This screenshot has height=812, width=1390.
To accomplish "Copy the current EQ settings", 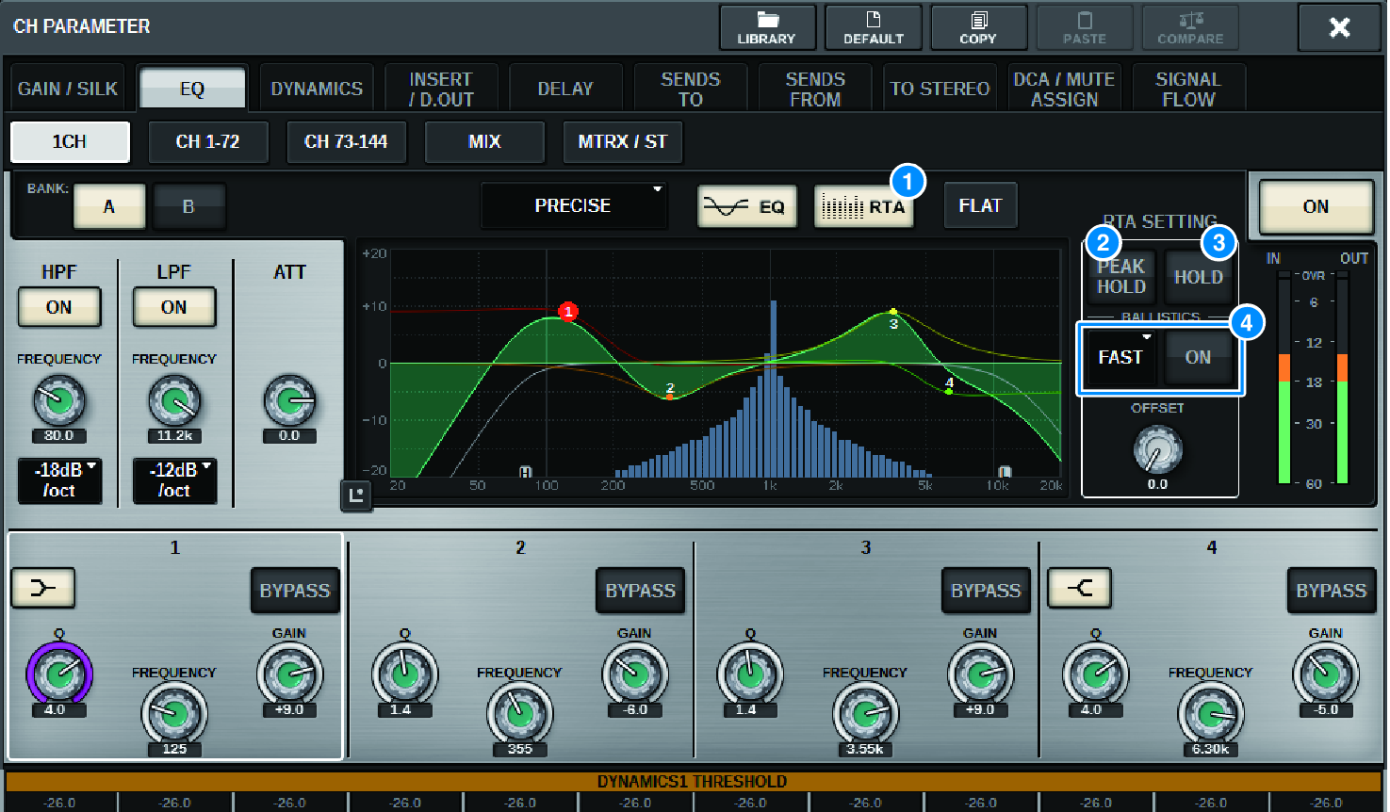I will pos(978,27).
